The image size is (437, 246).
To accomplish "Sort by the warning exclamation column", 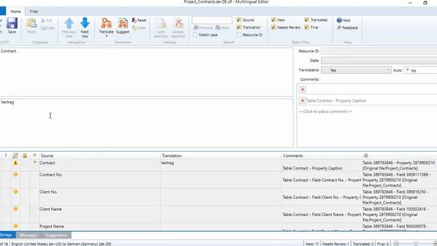I will (x=6, y=156).
